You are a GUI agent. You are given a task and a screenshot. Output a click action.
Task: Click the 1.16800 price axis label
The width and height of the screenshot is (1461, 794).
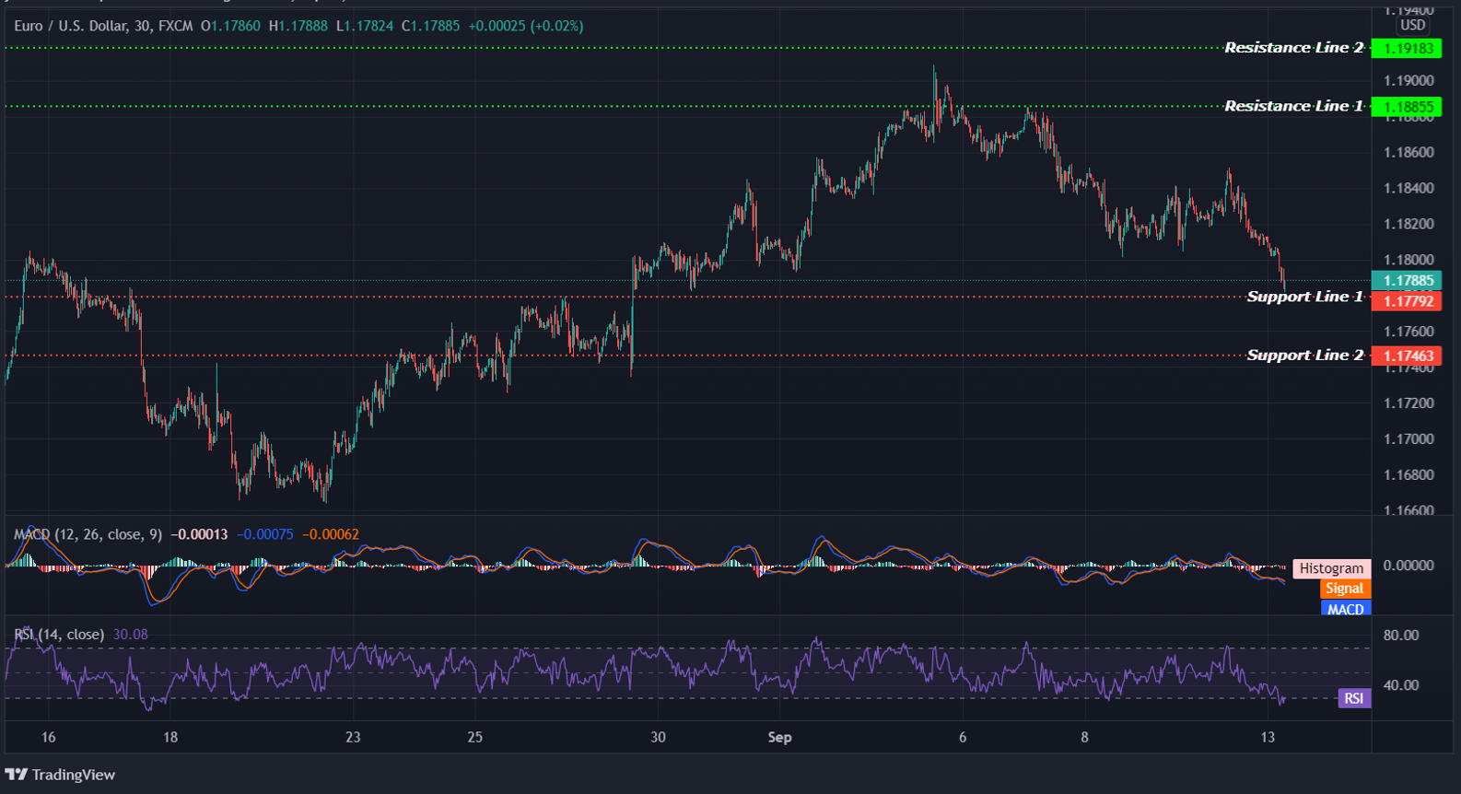tap(1408, 475)
